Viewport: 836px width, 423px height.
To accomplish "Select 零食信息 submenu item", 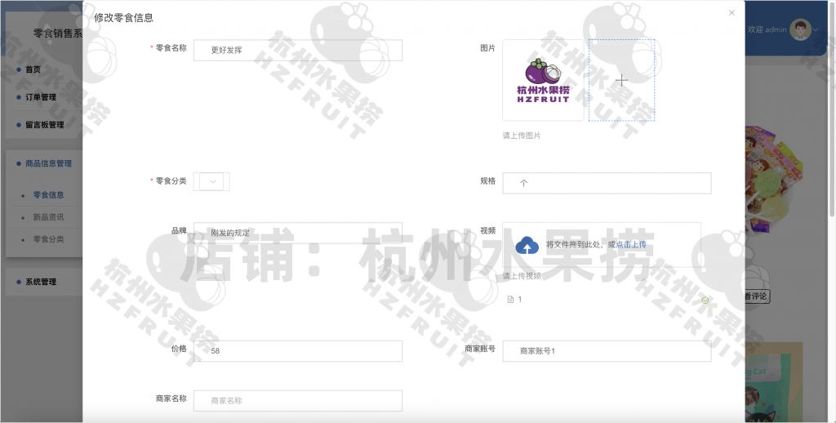I will tap(48, 194).
